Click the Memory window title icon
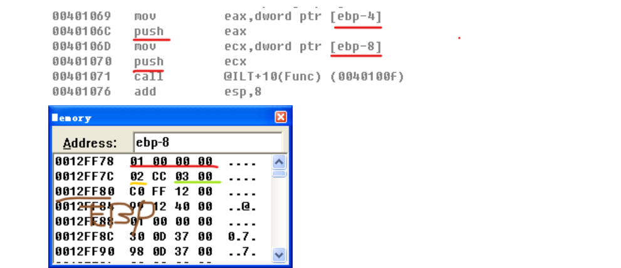 pyautogui.click(x=55, y=118)
